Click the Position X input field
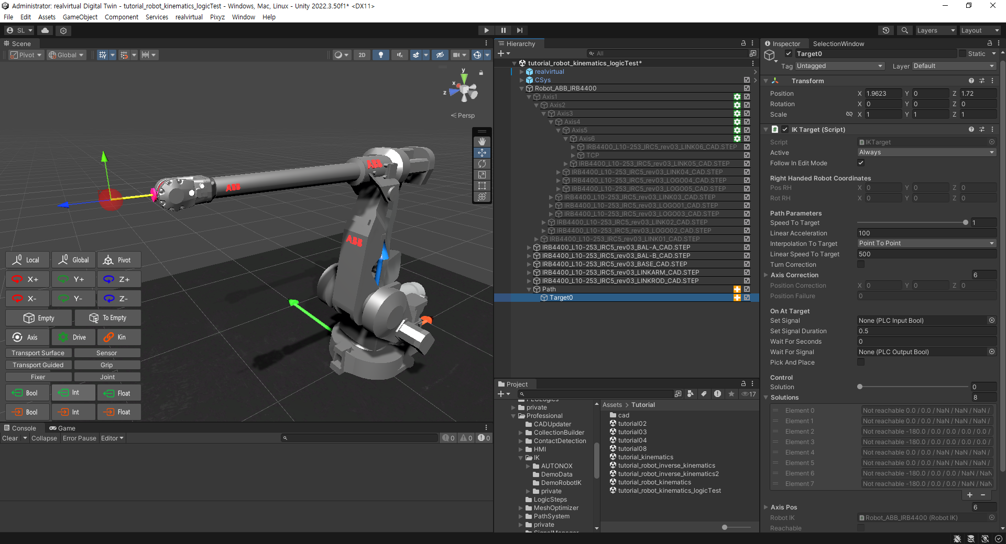Image resolution: width=1006 pixels, height=544 pixels. click(883, 94)
